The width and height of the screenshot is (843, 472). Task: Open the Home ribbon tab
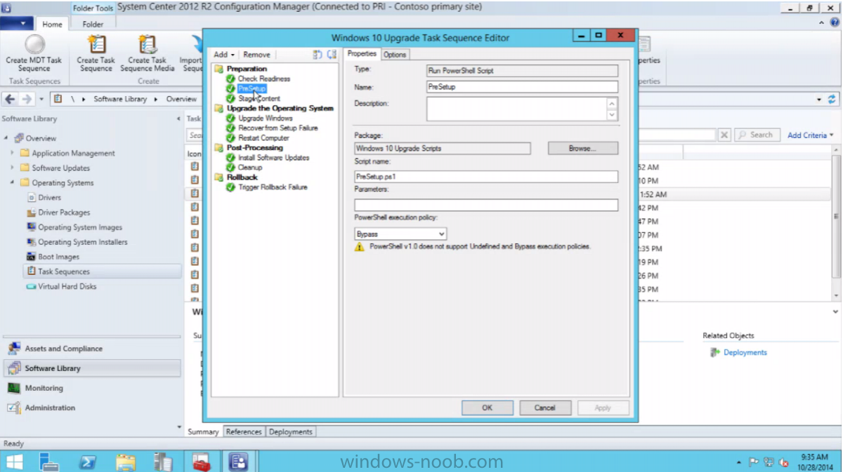[52, 24]
